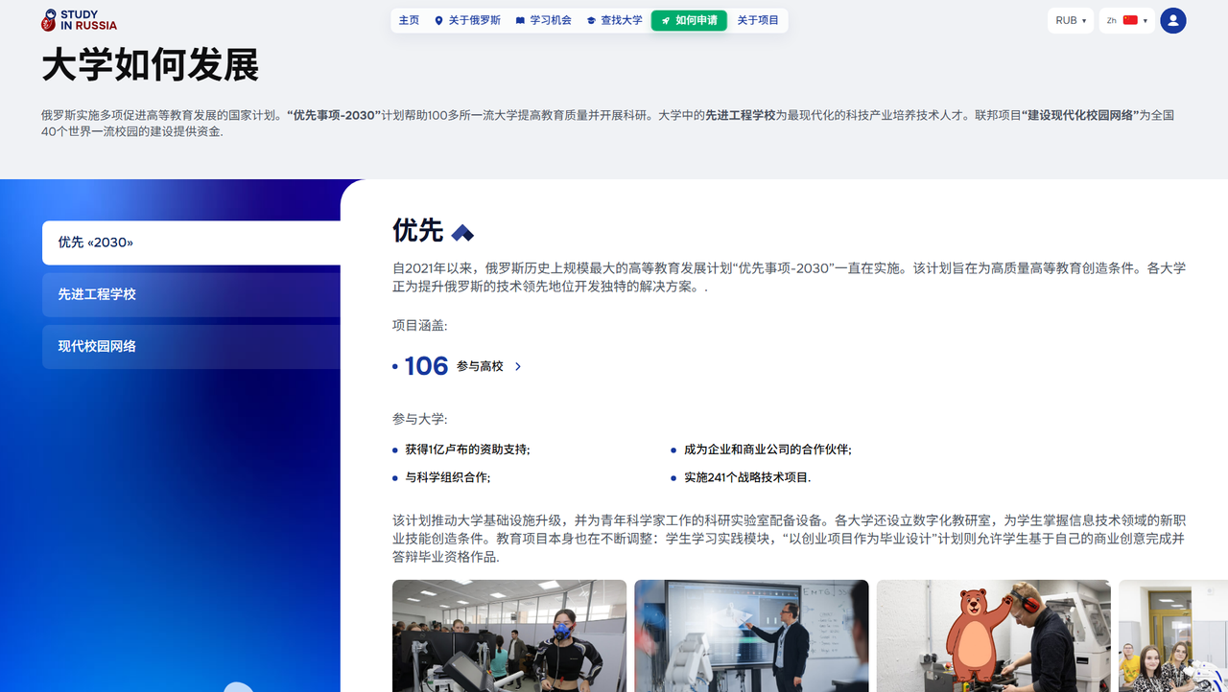The image size is (1228, 692).
Task: Go to the 主页 menu item
Action: pyautogui.click(x=409, y=20)
